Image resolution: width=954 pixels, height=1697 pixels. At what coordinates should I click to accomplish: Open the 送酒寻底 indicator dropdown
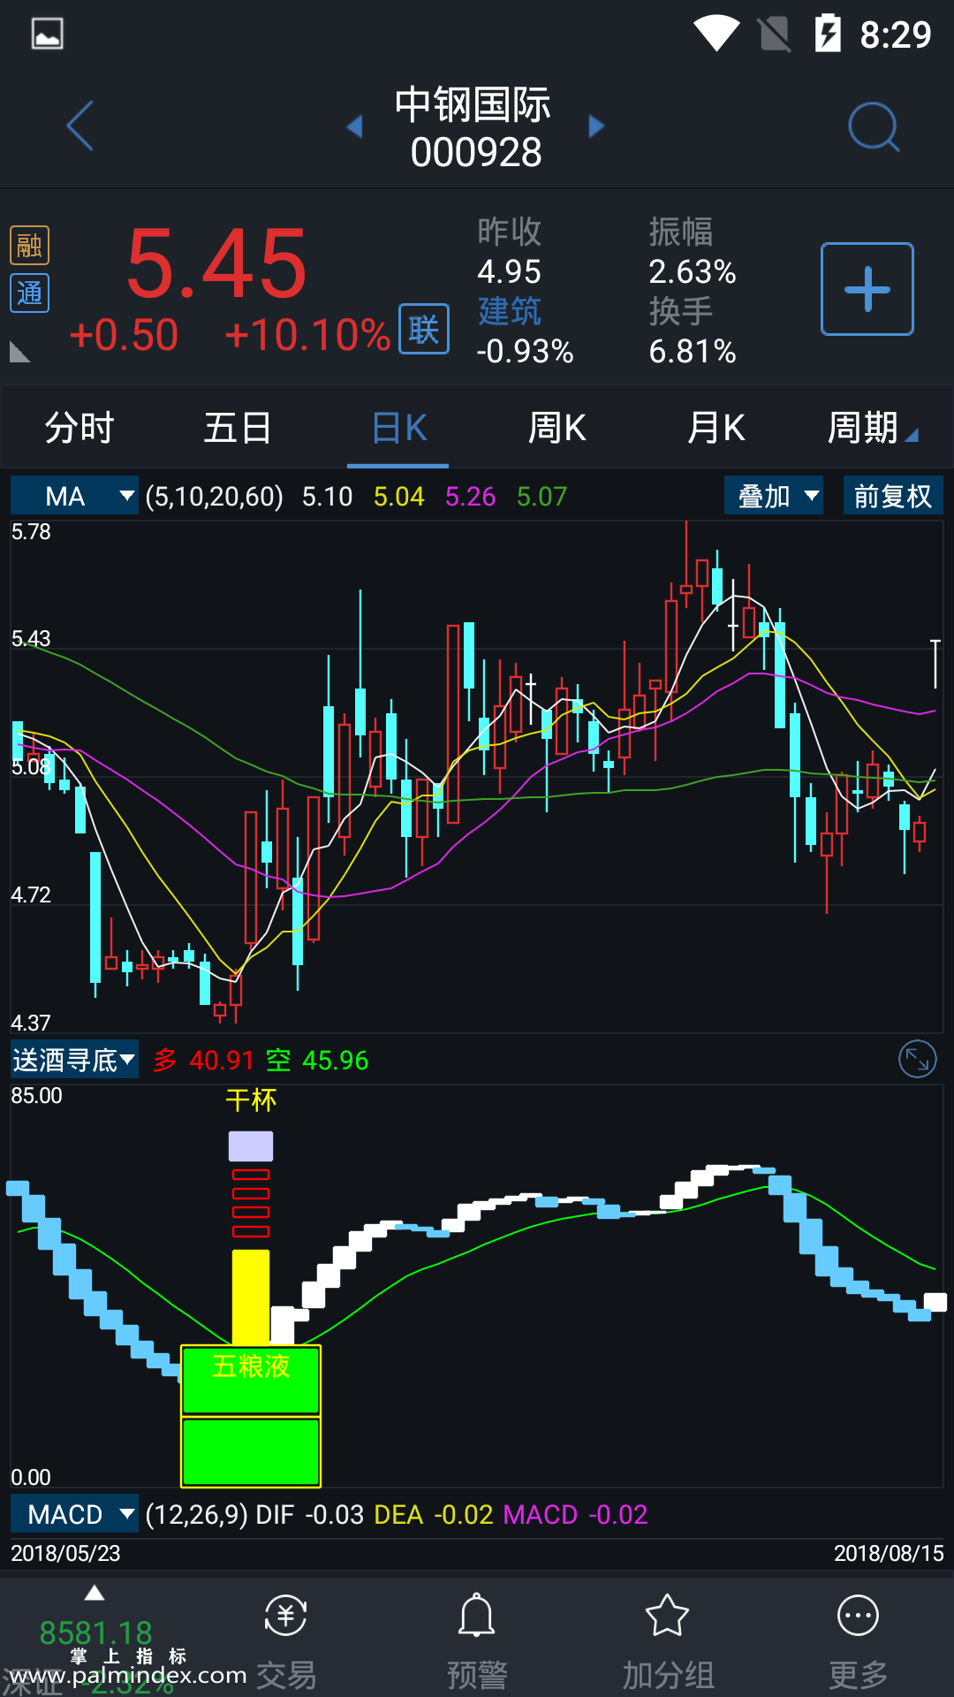click(x=74, y=1059)
